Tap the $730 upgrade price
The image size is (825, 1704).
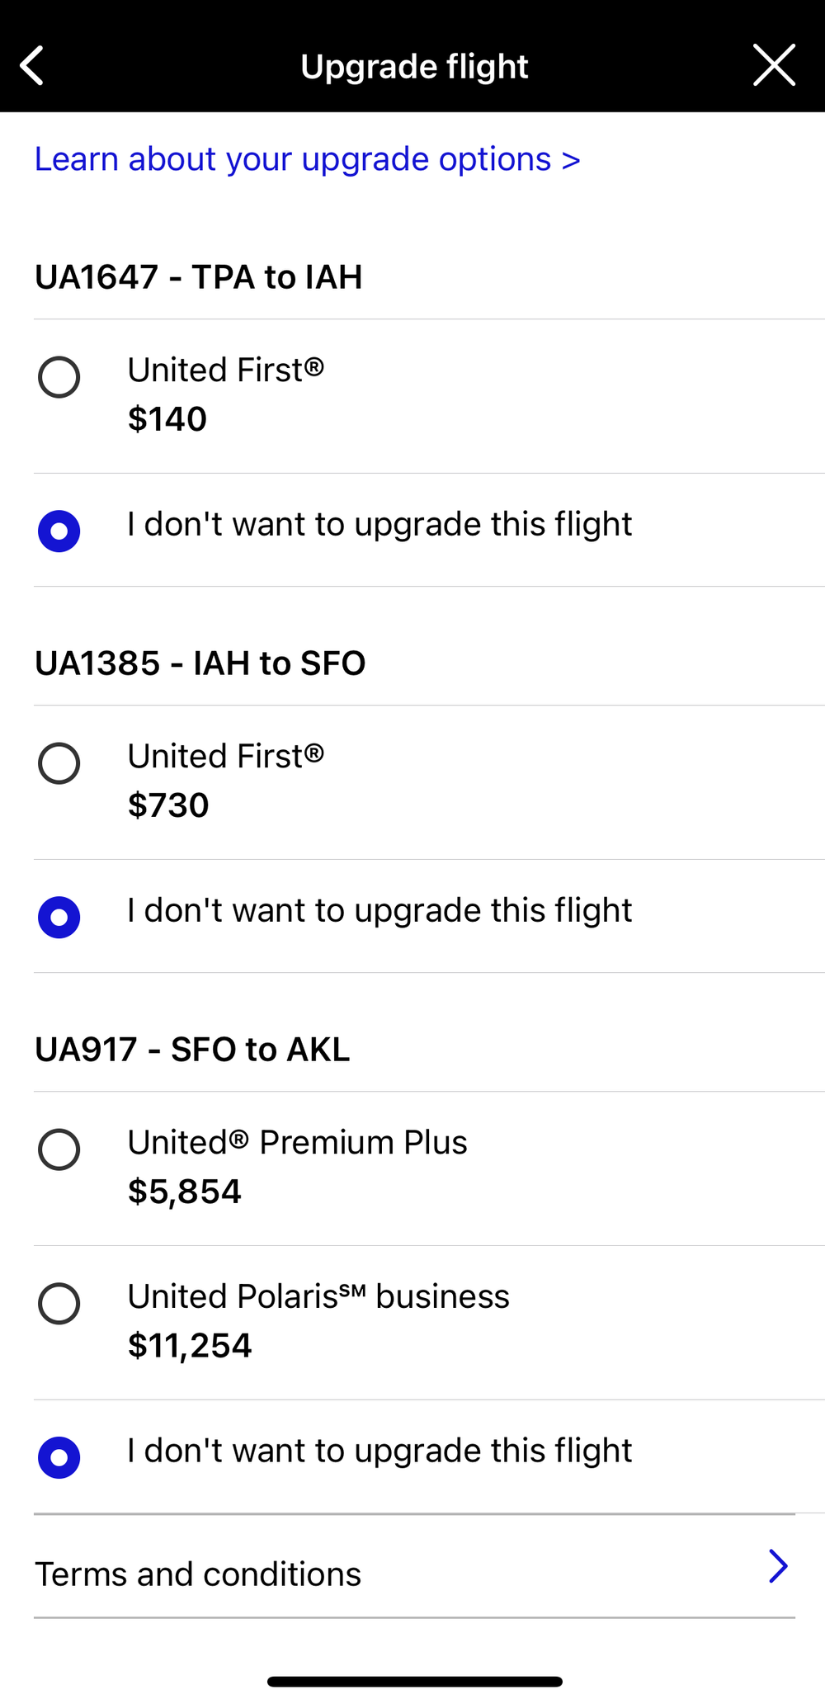[x=168, y=805]
